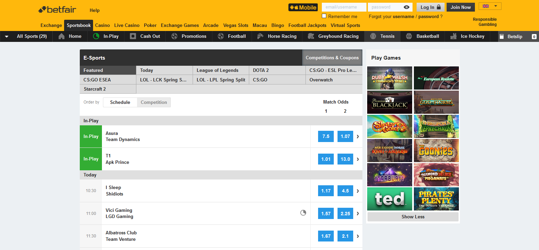Click the Football ball icon

pos(221,36)
